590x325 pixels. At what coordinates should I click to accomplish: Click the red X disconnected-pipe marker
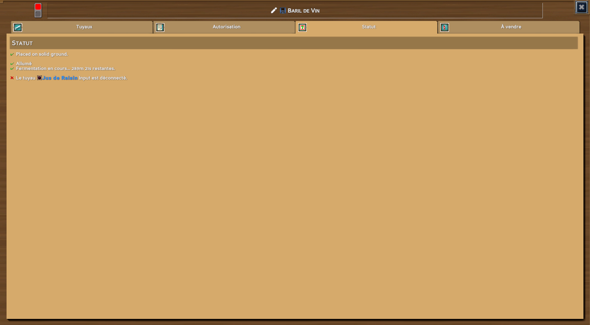(12, 78)
